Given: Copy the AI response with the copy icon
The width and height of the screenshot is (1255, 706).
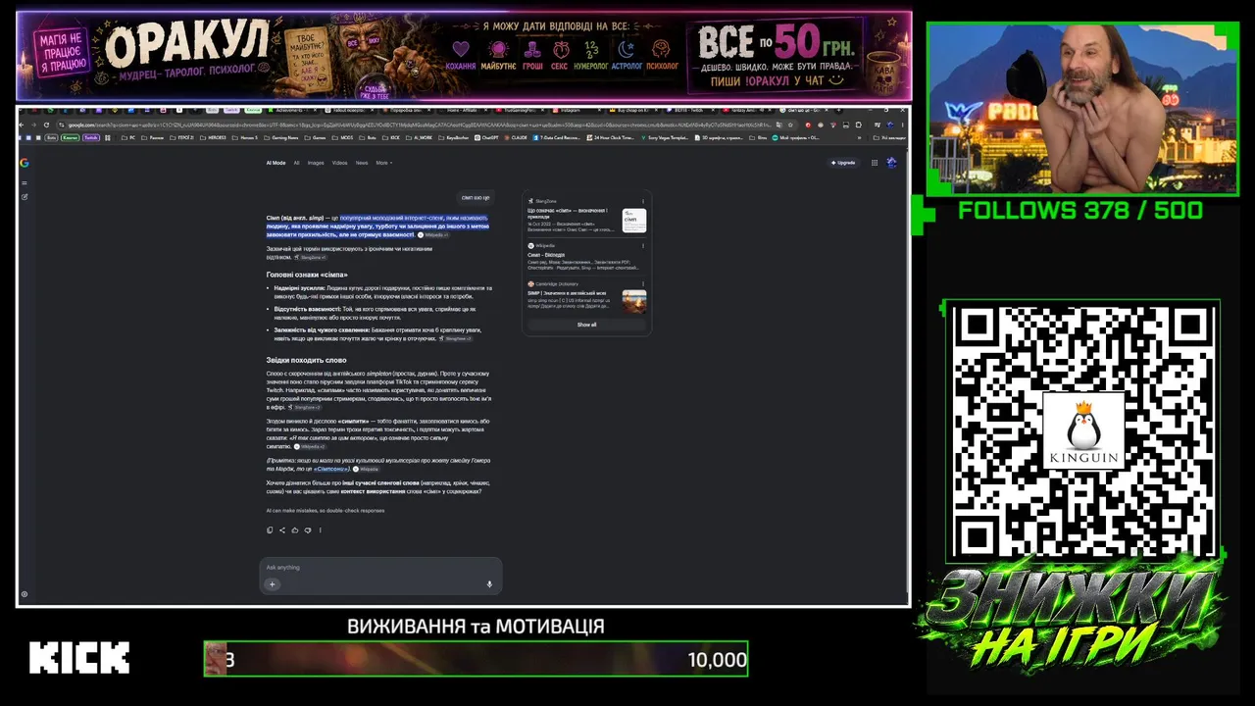Looking at the screenshot, I should (270, 530).
